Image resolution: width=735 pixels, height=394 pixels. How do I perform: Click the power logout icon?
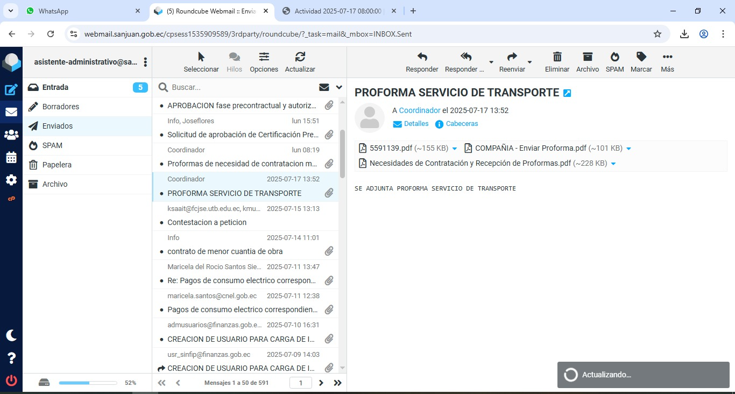[x=11, y=381]
